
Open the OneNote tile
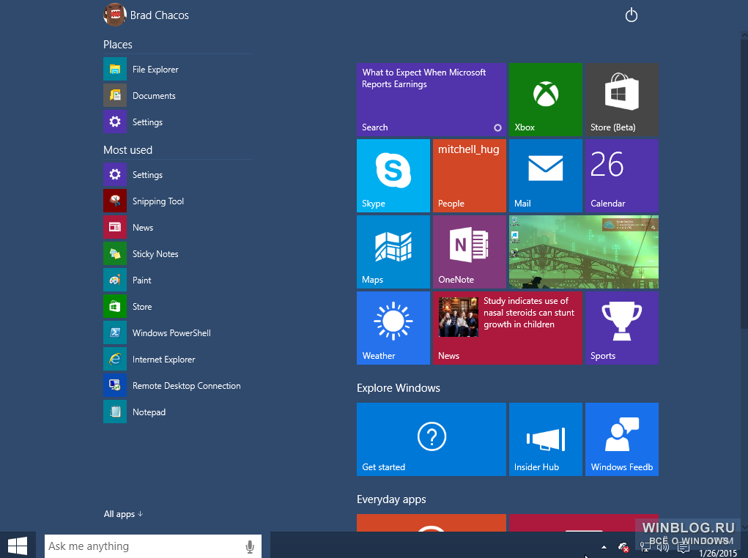469,252
